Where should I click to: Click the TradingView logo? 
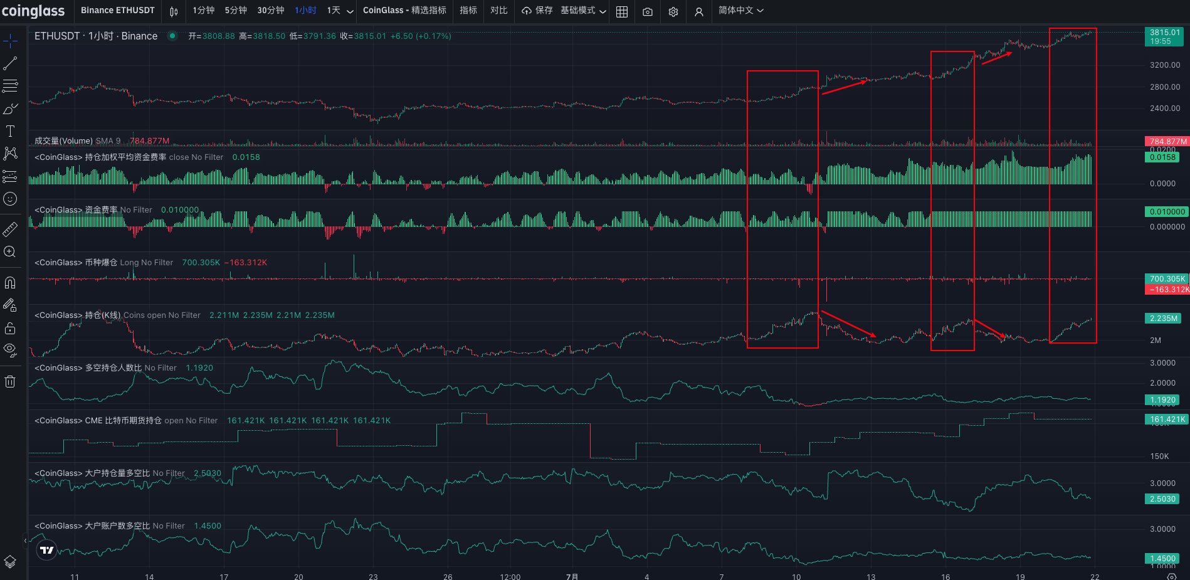pos(46,551)
